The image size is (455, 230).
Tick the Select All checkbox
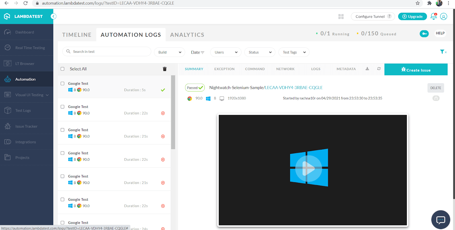[63, 69]
